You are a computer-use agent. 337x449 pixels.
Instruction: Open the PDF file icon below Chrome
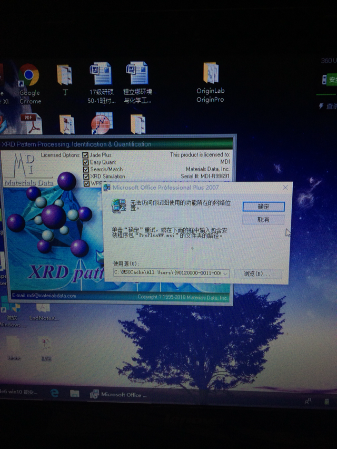(x=32, y=124)
